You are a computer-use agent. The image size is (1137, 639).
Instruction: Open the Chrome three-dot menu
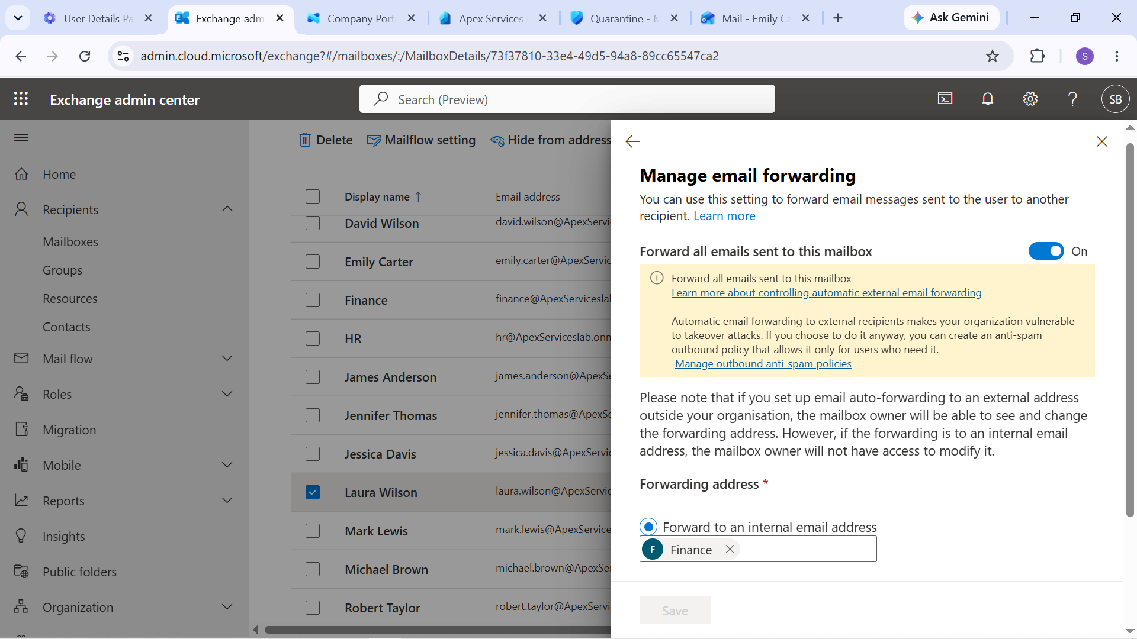pos(1117,56)
